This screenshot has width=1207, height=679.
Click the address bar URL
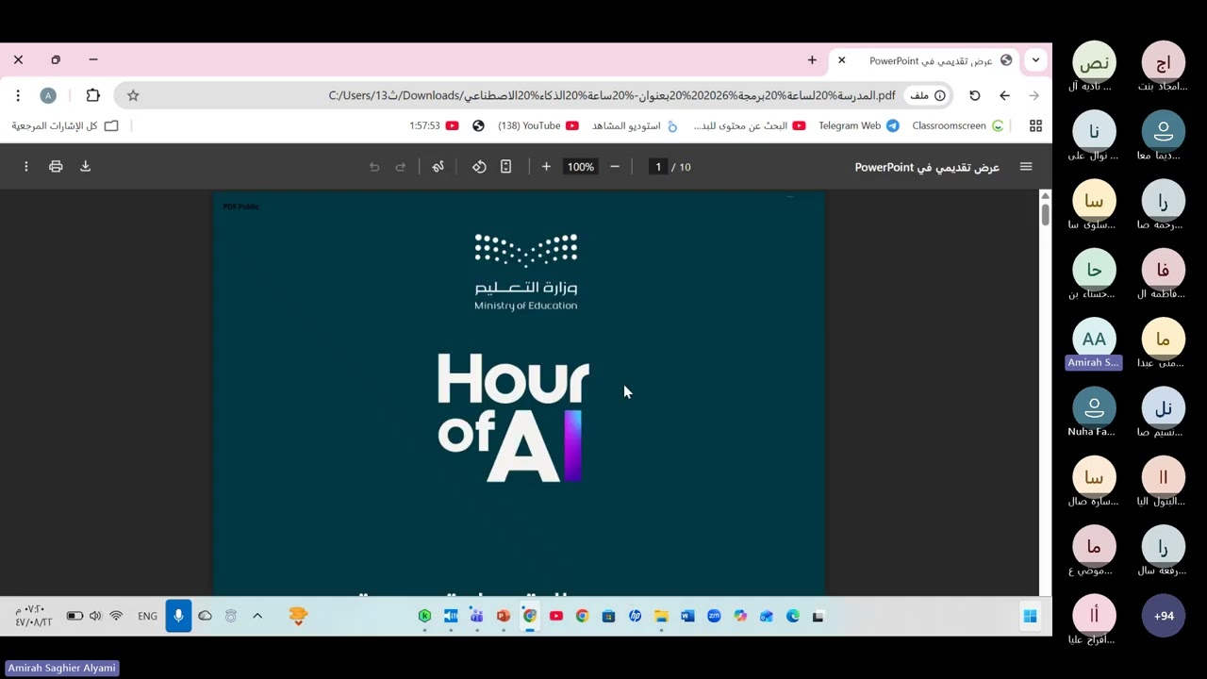tap(611, 95)
